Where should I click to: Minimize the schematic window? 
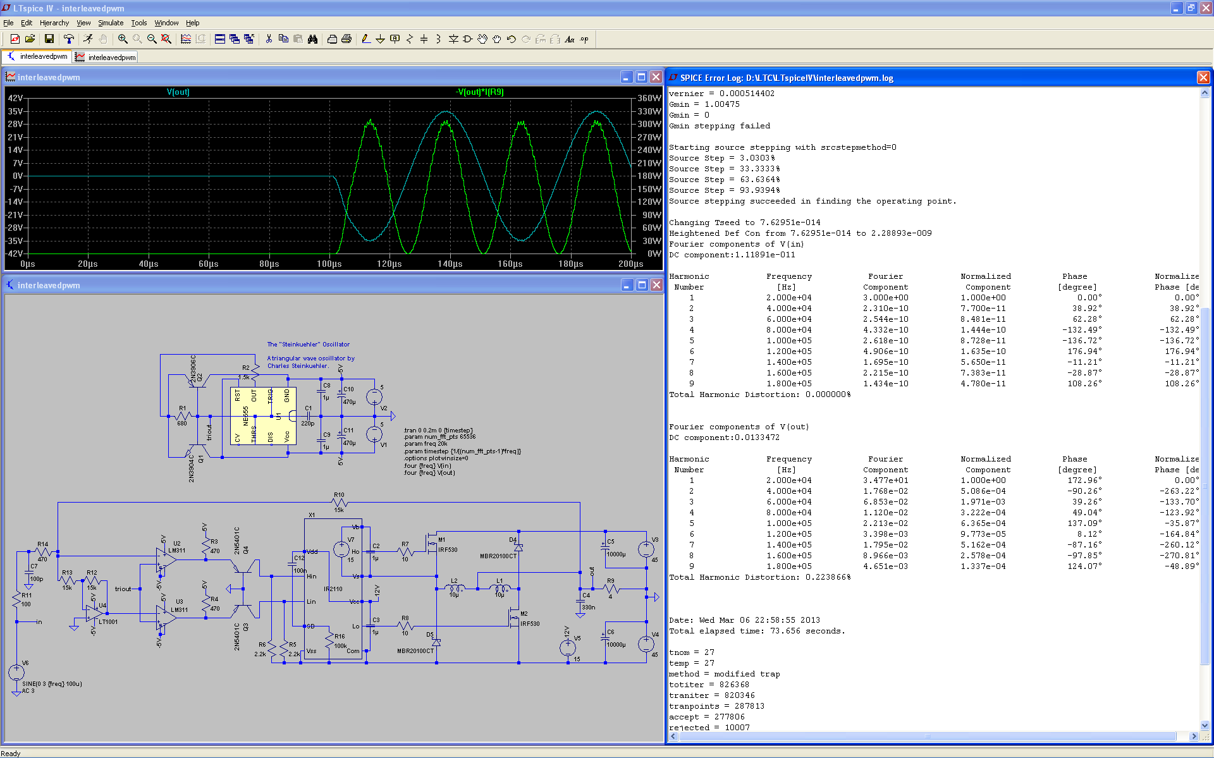click(627, 285)
